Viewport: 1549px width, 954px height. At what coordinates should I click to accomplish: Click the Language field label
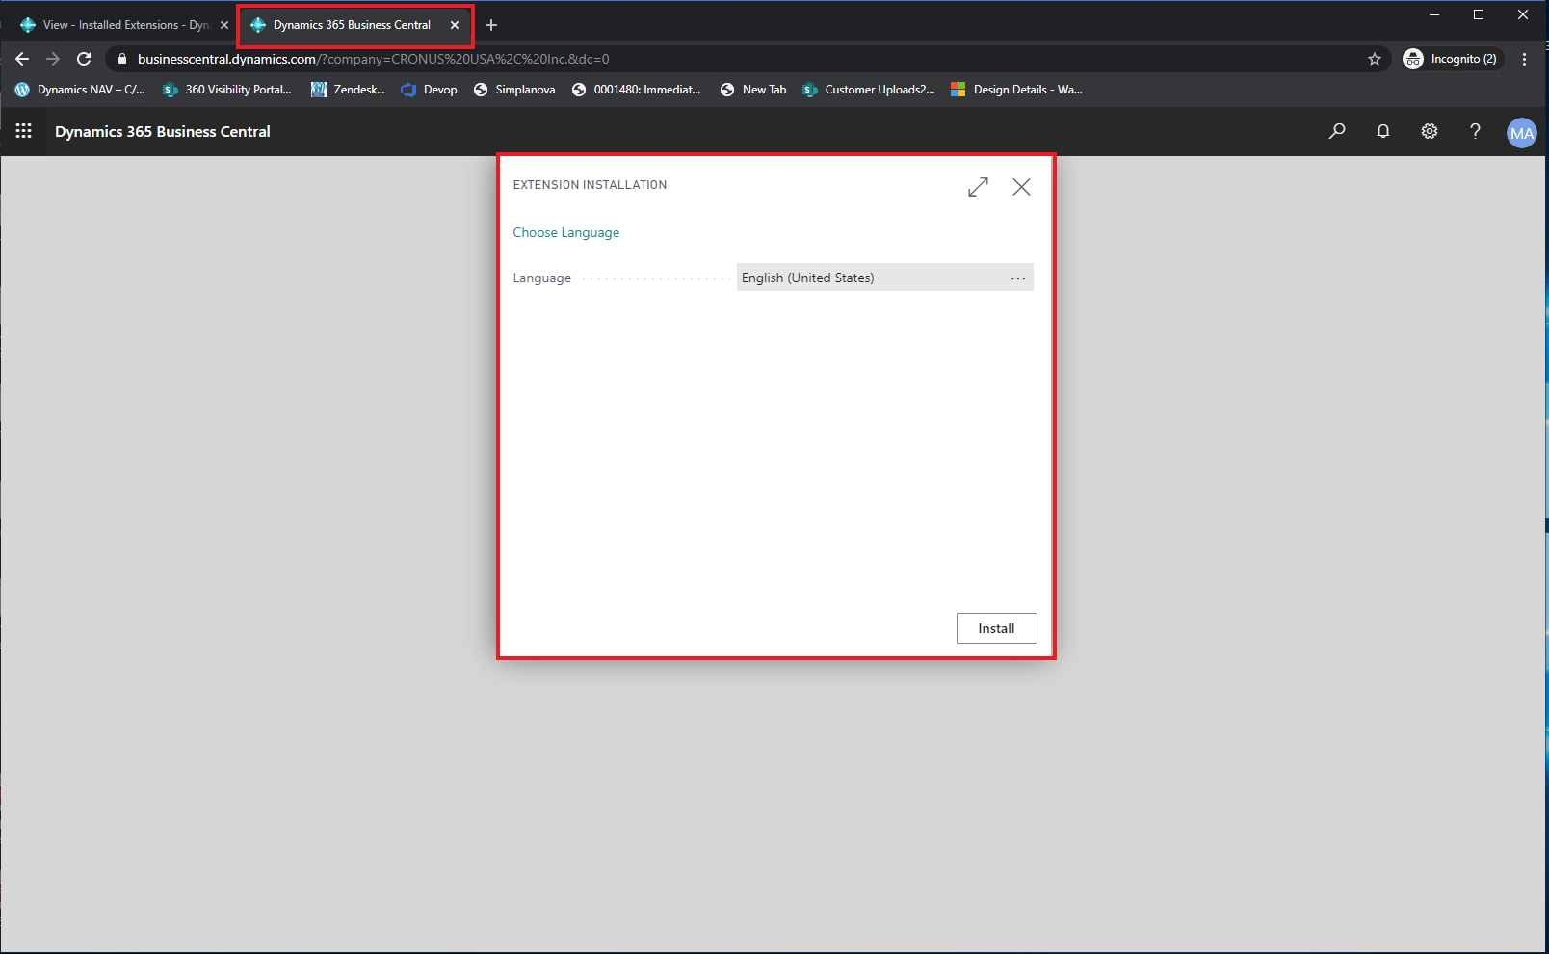542,278
